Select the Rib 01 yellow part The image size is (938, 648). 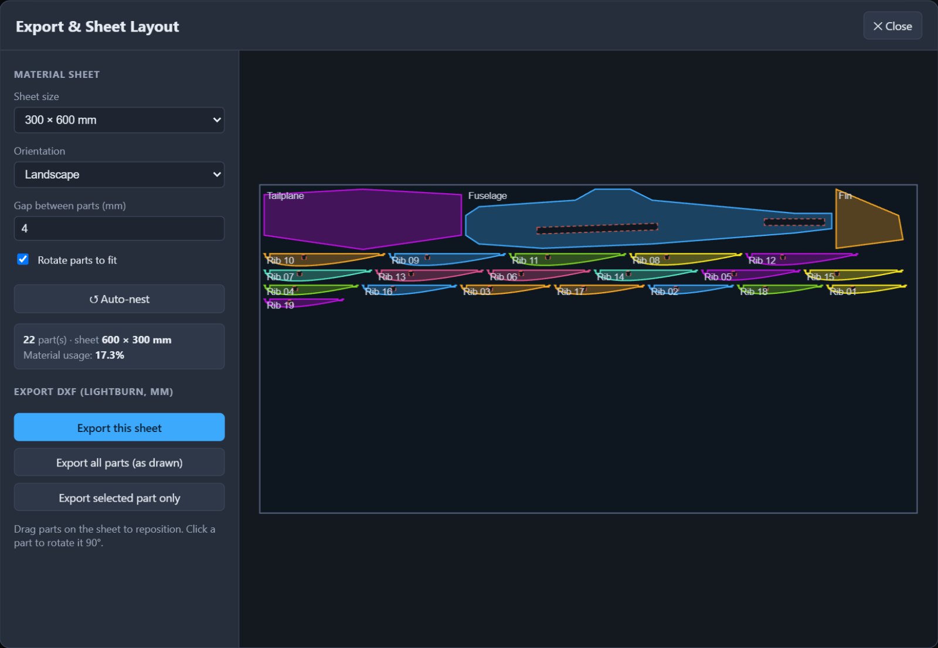(x=865, y=289)
